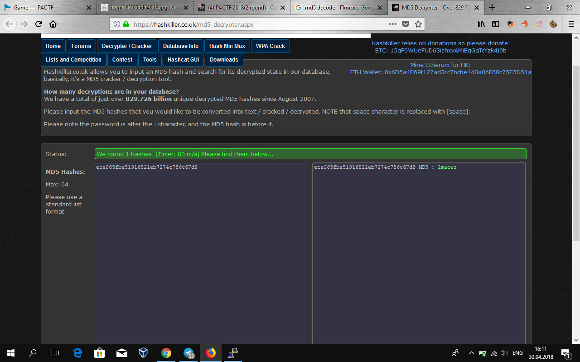Viewport: 580px width, 362px height.
Task: Open the Forums menu item
Action: click(81, 46)
